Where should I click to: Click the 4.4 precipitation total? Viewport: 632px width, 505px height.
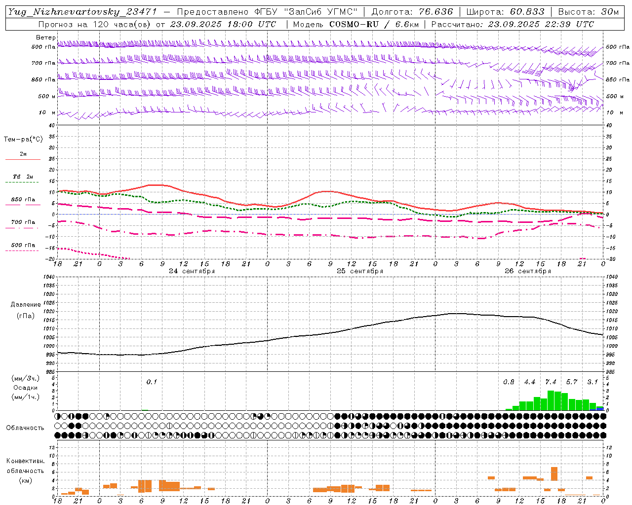(530, 382)
